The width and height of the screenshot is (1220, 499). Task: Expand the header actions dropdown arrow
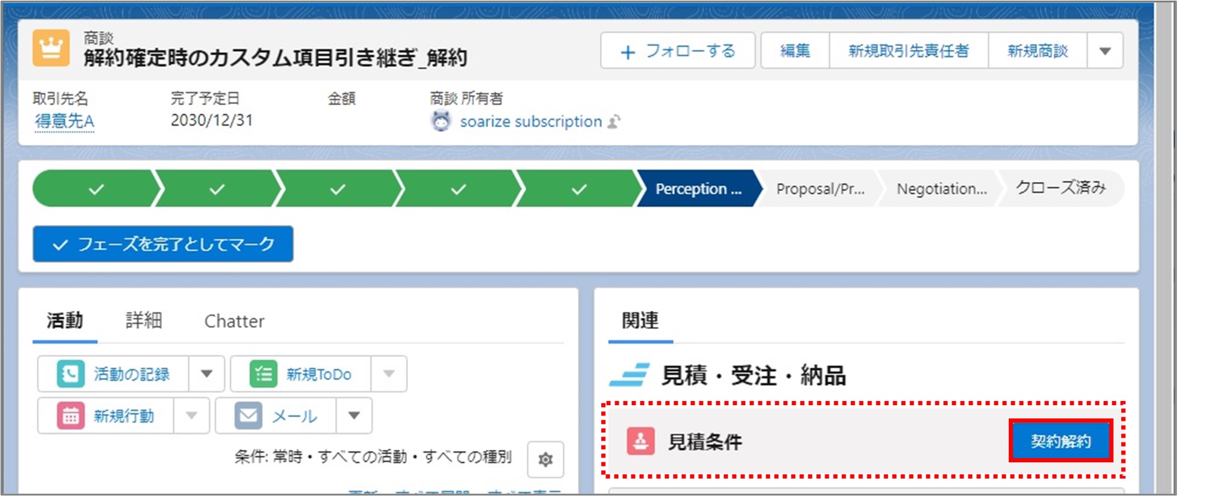click(1104, 51)
